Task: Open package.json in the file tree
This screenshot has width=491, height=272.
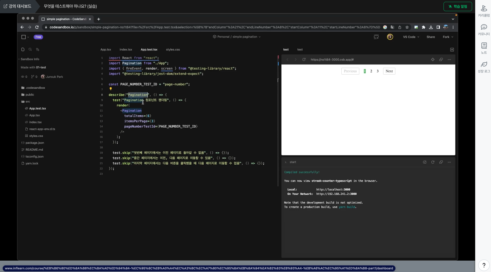Action: (32, 143)
